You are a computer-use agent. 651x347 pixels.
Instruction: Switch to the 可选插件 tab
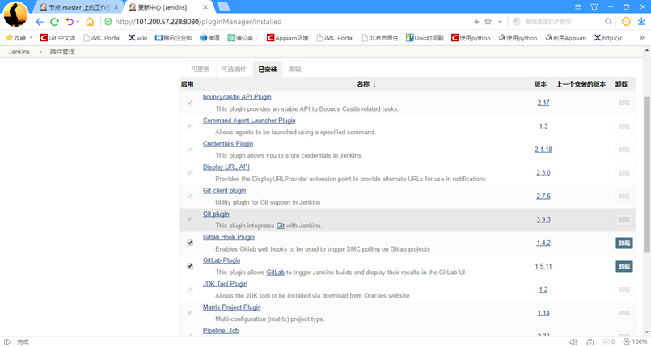click(234, 70)
